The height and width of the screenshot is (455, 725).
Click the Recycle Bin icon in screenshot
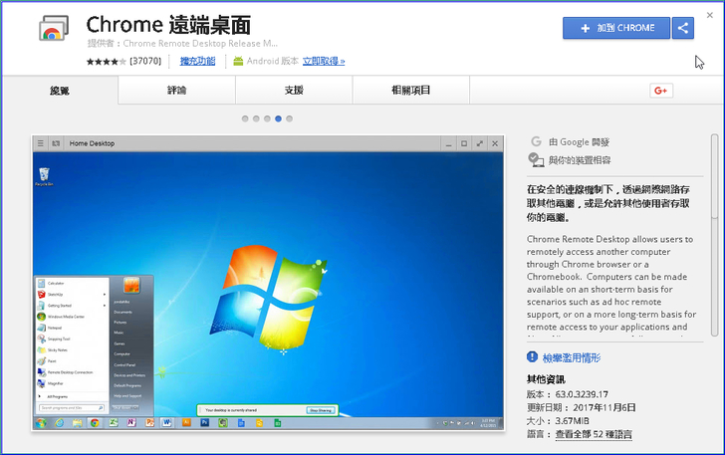point(44,176)
